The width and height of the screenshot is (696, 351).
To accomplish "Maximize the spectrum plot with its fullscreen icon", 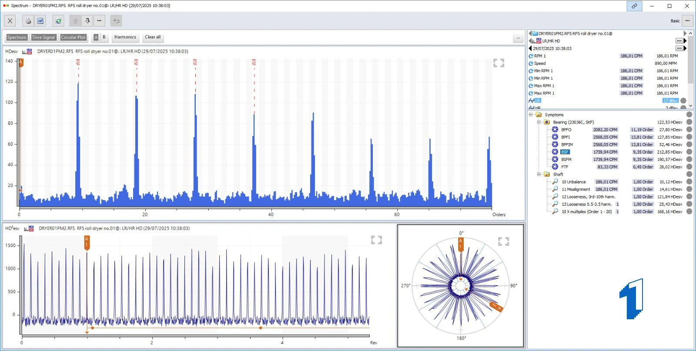I will (499, 63).
